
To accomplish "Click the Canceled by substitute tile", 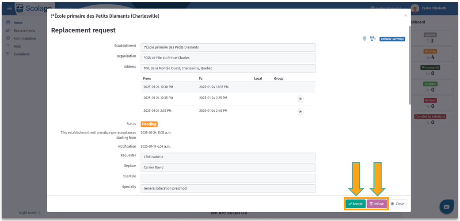I will [430, 120].
